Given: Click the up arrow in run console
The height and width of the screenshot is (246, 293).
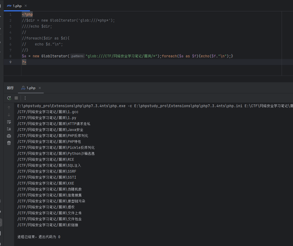Looking at the screenshot, I should [9, 108].
